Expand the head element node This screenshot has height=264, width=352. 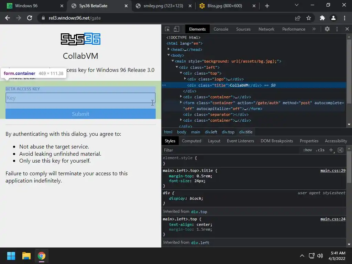(168, 49)
